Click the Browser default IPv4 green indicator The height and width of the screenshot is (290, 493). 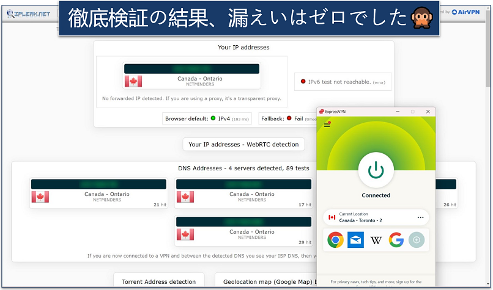(213, 118)
